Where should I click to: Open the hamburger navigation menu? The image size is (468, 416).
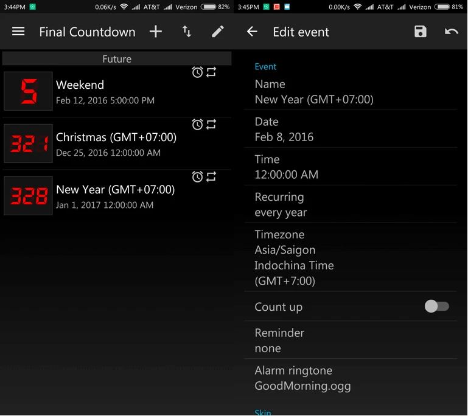[x=18, y=31]
